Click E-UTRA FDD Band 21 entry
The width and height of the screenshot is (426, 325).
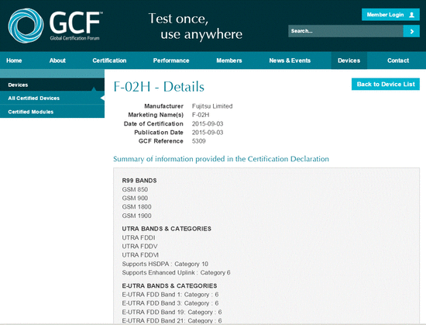(172, 320)
